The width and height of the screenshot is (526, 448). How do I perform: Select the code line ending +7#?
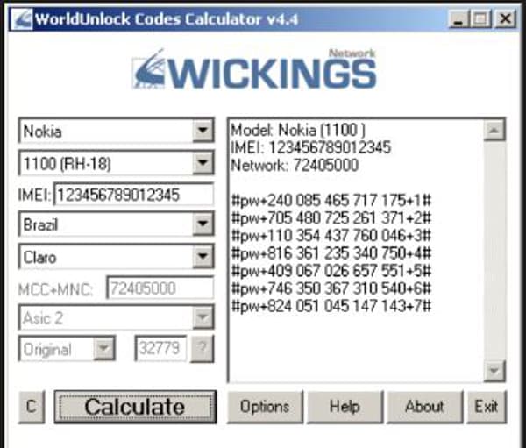[331, 306]
